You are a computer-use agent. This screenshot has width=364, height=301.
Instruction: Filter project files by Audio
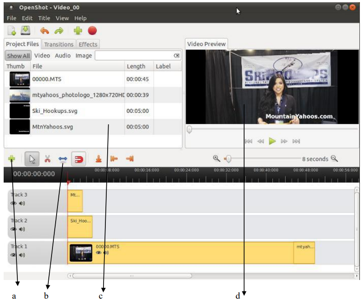[x=63, y=56]
